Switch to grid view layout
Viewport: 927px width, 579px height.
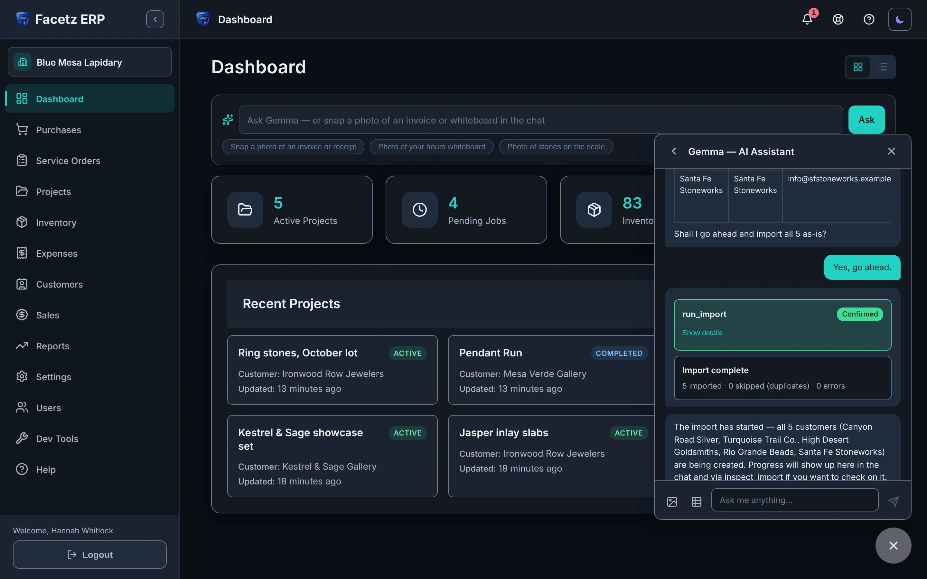(x=858, y=67)
